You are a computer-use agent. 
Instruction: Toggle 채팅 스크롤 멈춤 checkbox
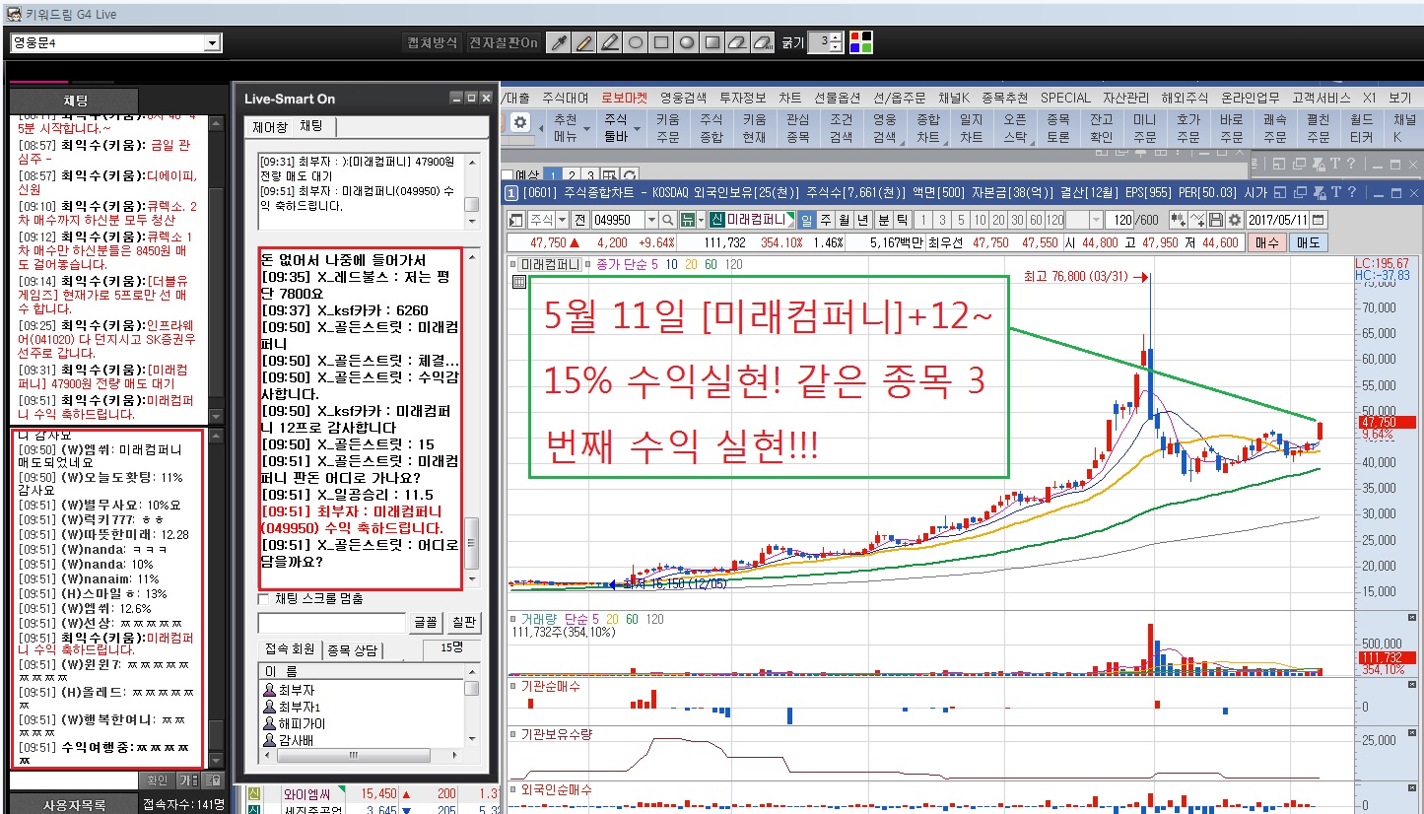pos(263,599)
